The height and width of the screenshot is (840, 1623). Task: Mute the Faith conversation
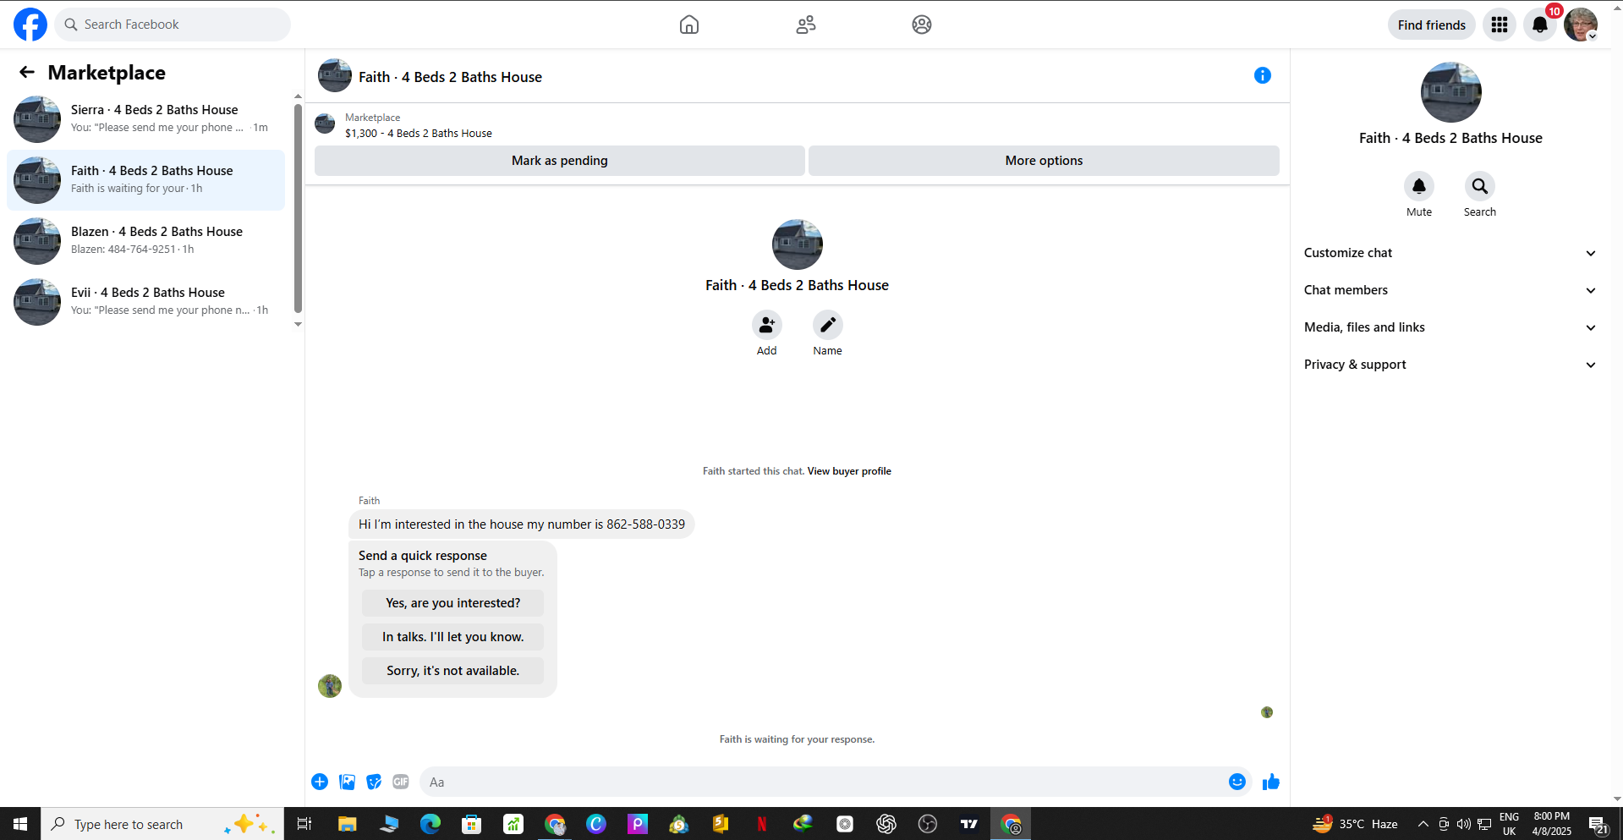(1419, 186)
